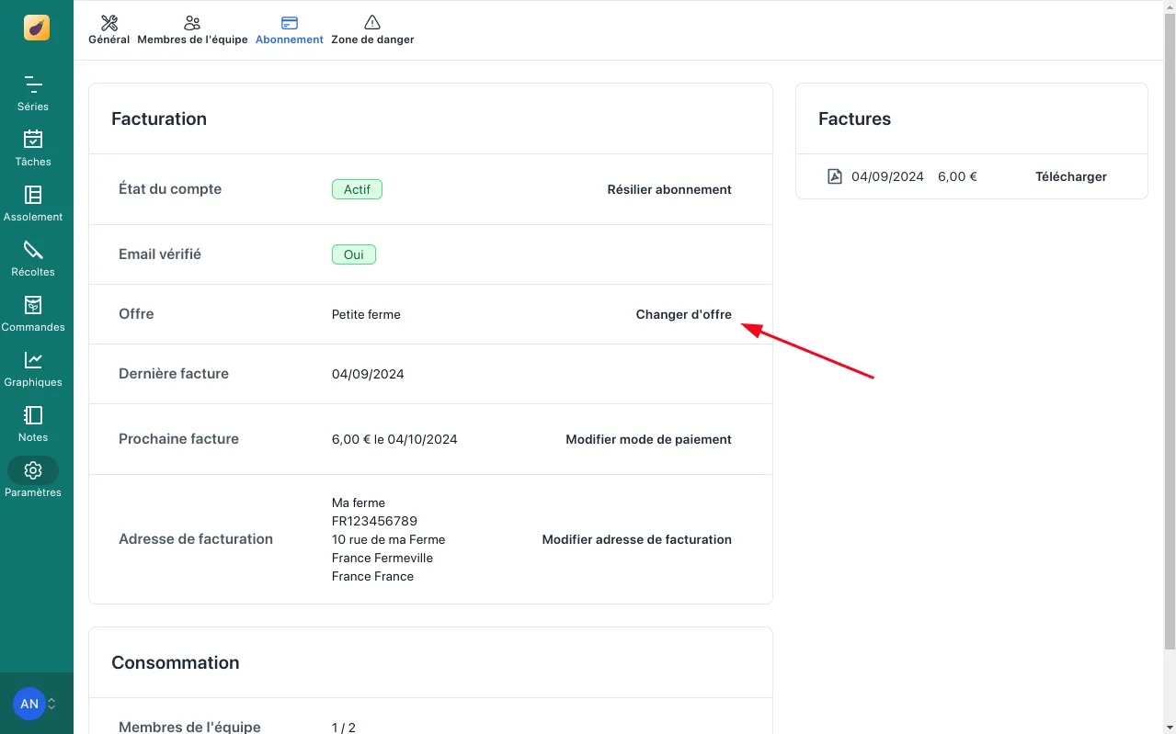Click the eggplant app logo
Image resolution: width=1176 pixels, height=734 pixels.
click(x=37, y=28)
